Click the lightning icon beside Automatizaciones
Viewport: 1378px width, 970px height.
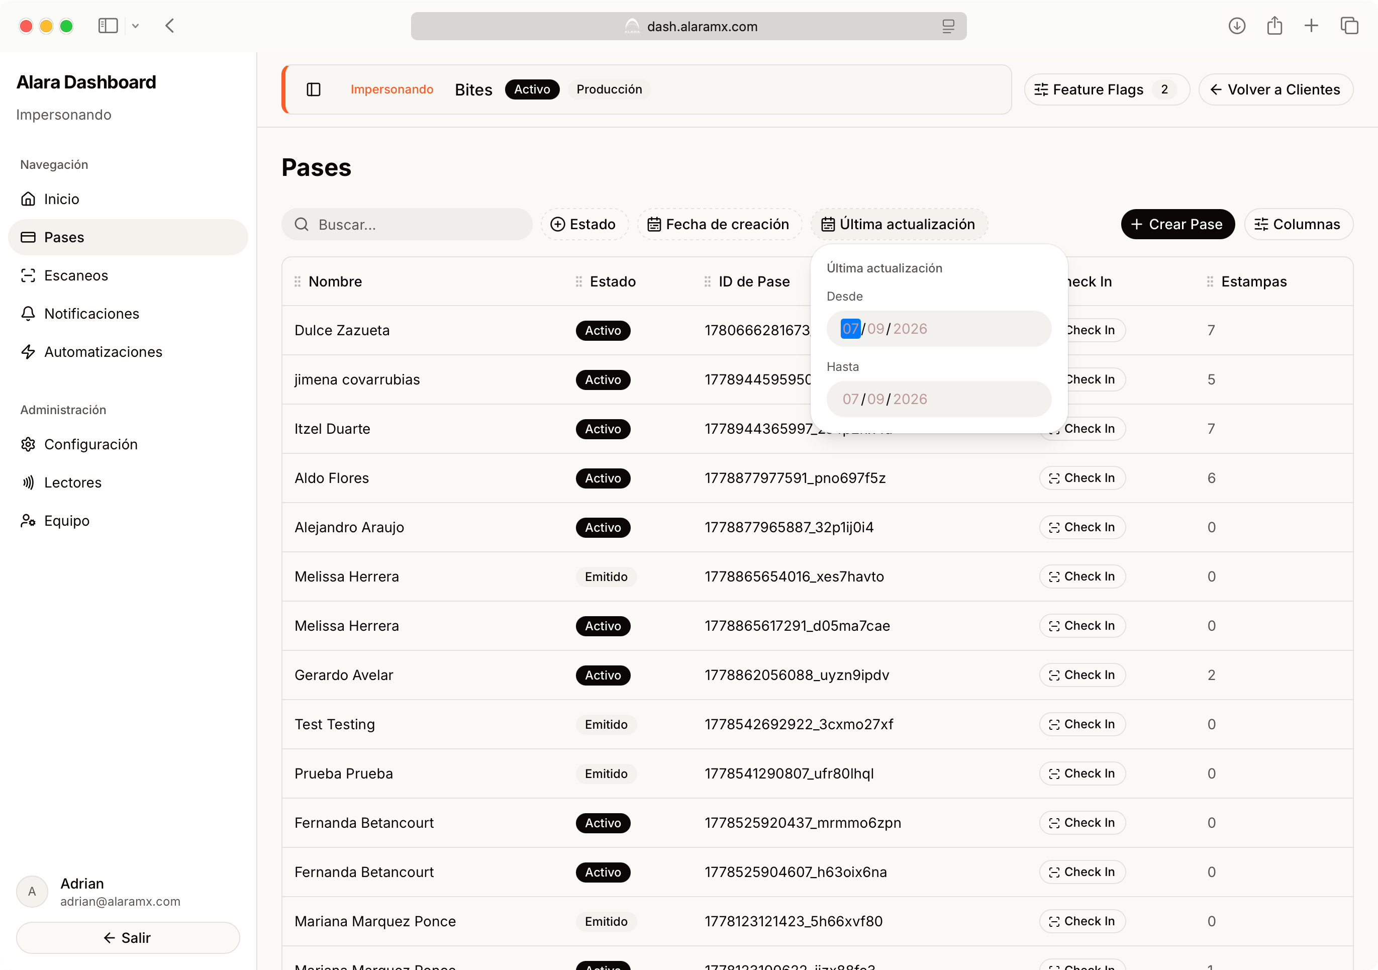click(28, 352)
